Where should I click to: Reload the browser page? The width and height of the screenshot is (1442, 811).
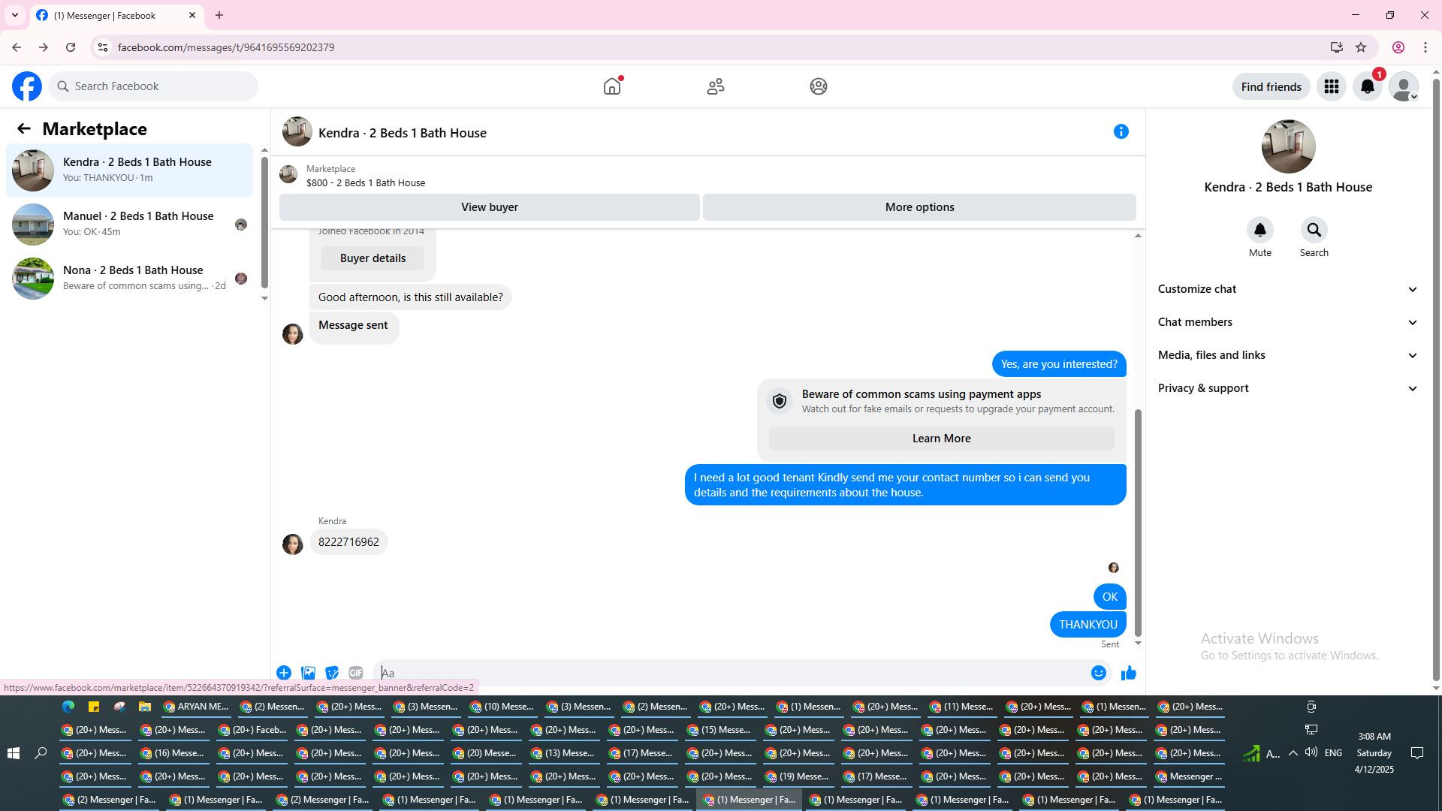(x=71, y=47)
